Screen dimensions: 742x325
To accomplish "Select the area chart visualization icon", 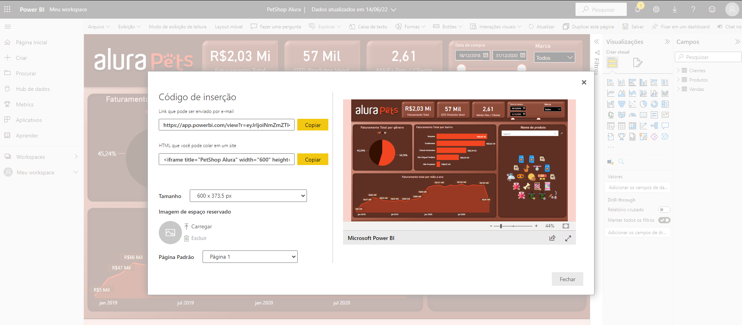I will tap(622, 93).
